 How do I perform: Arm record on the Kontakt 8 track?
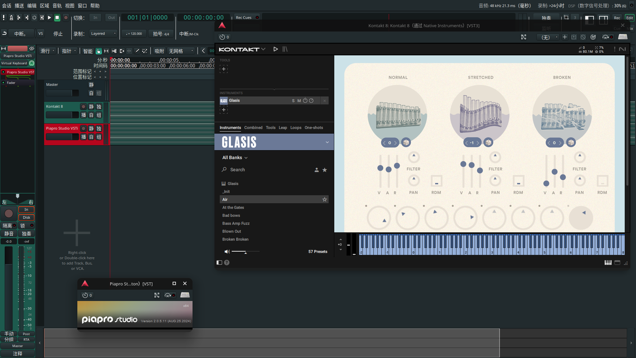[x=83, y=107]
